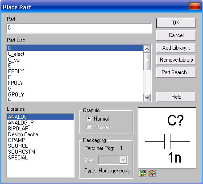
Task: Select part G in Part List
Action: tap(75, 89)
